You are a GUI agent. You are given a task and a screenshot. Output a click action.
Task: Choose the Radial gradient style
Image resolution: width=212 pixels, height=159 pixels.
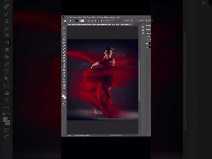coord(92,21)
